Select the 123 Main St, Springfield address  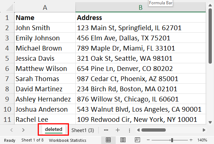[x=140, y=28]
